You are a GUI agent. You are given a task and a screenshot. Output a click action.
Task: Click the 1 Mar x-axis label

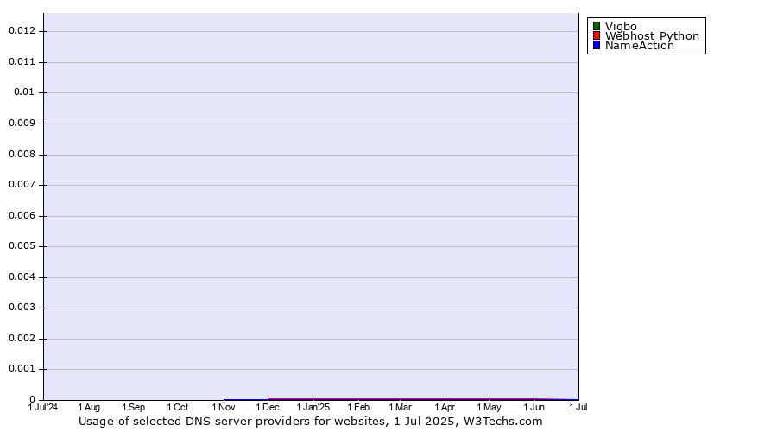tap(401, 407)
